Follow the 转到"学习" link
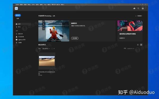The height and width of the screenshot is (99, 159). tap(122, 38)
